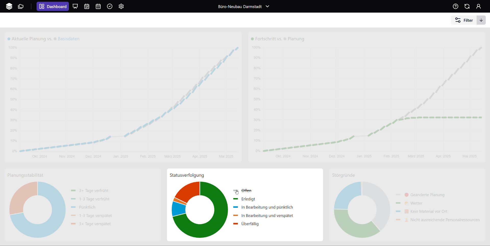Toggle In Bearbeitung und verspätet legend item
Screen dimensions: 490x246
(x=267, y=216)
